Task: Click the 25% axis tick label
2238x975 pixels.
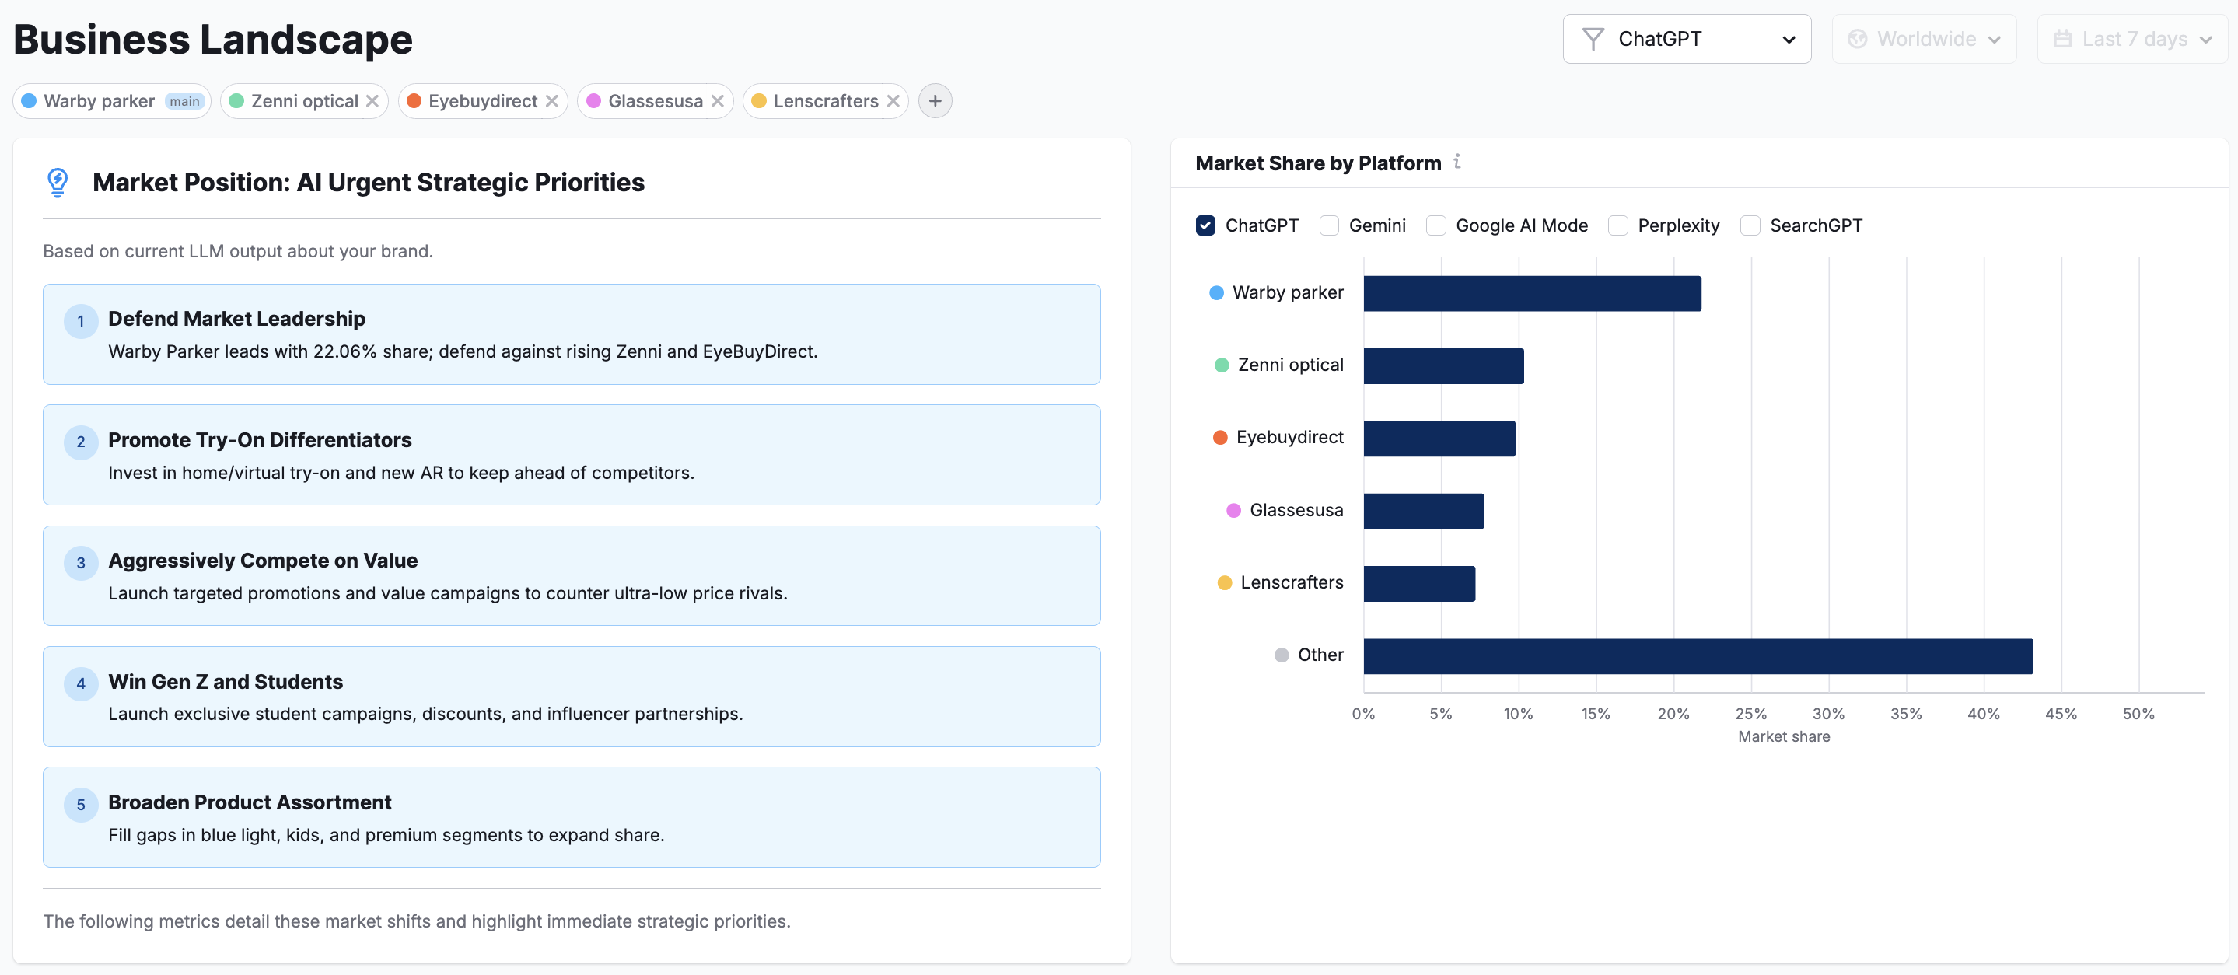Action: click(x=1750, y=715)
